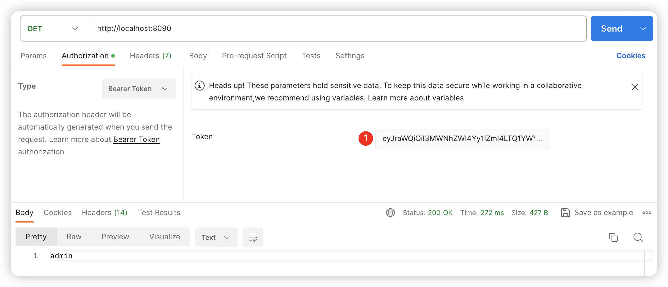Viewport: 668px width, 287px height.
Task: Toggle line wrap icon in response
Action: [253, 237]
